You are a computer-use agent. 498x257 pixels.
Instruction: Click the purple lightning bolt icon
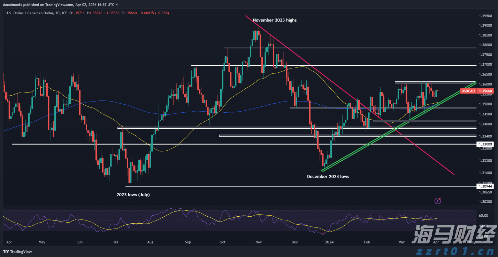tap(438, 201)
